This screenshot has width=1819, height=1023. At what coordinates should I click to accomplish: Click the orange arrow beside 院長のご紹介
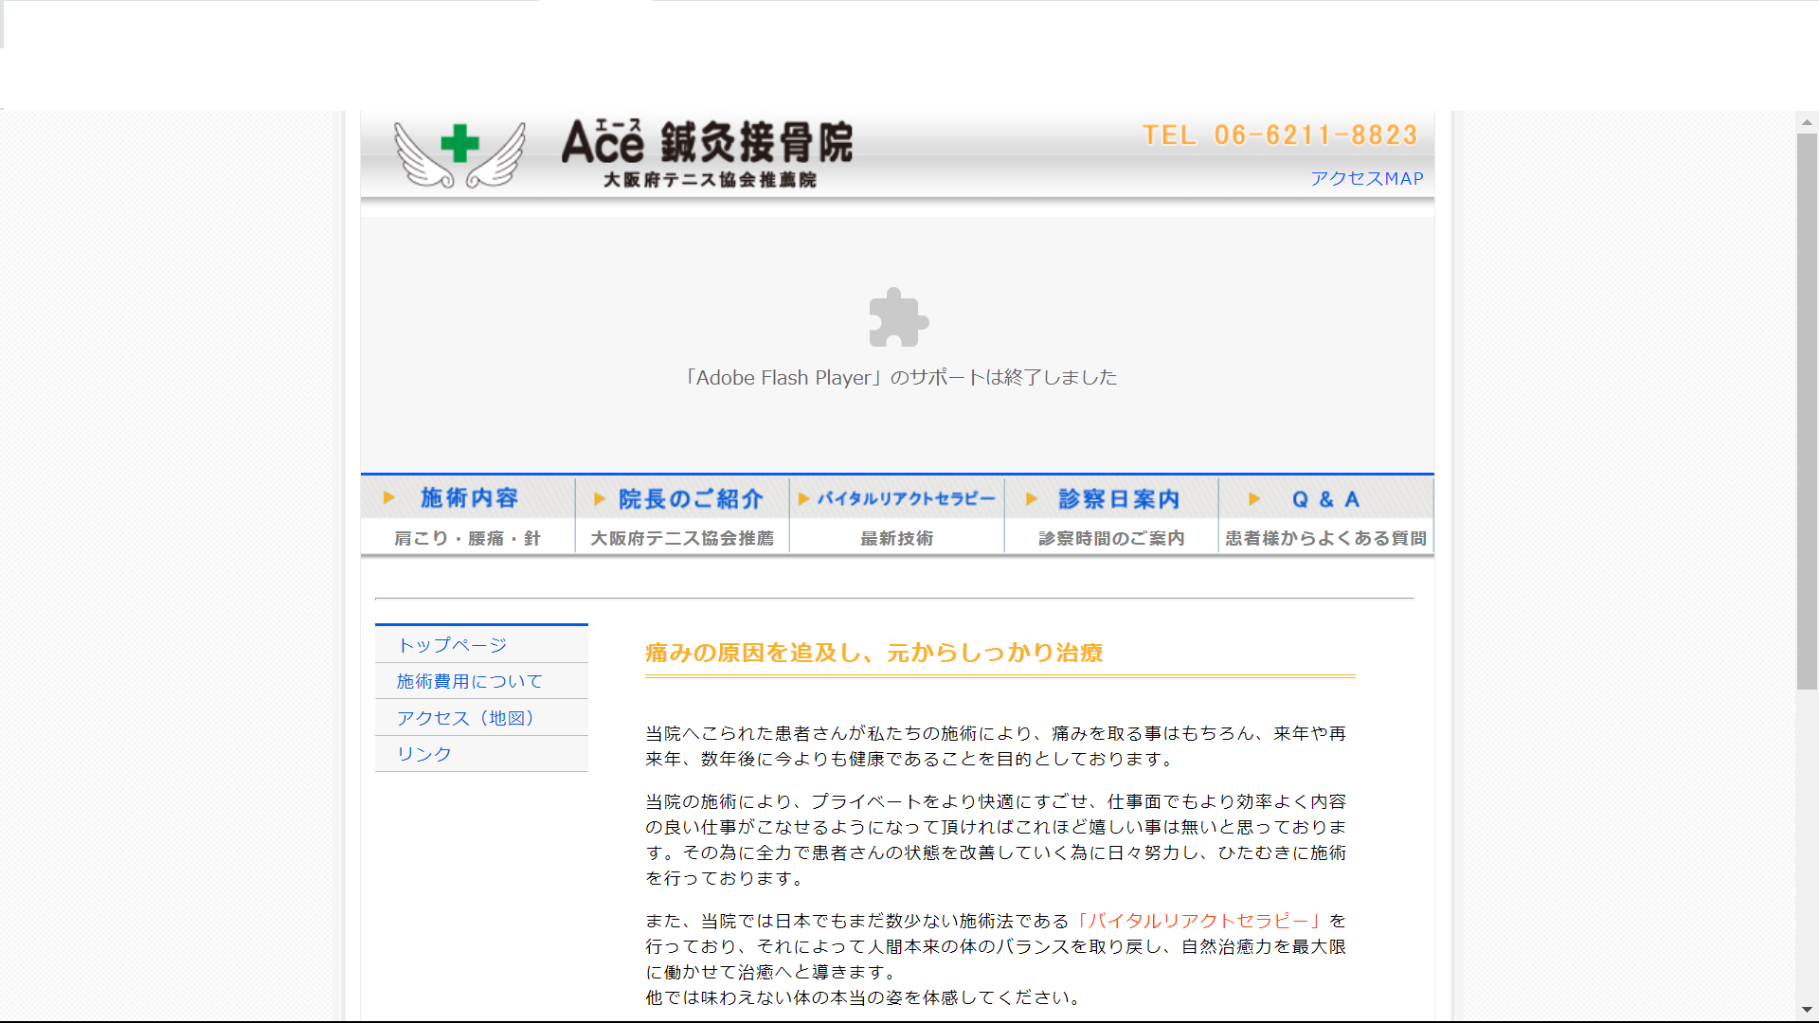[599, 499]
